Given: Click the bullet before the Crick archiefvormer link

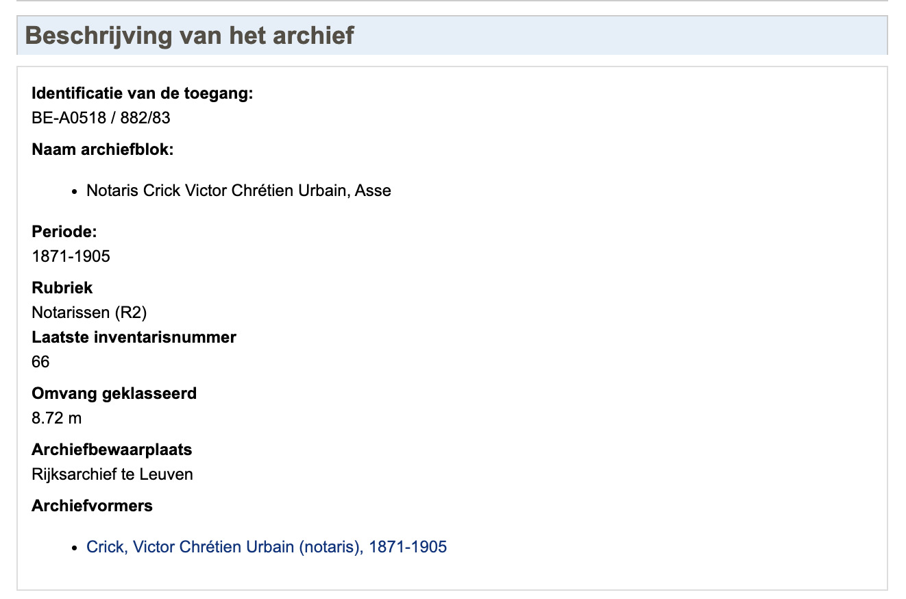Looking at the screenshot, I should [x=75, y=548].
